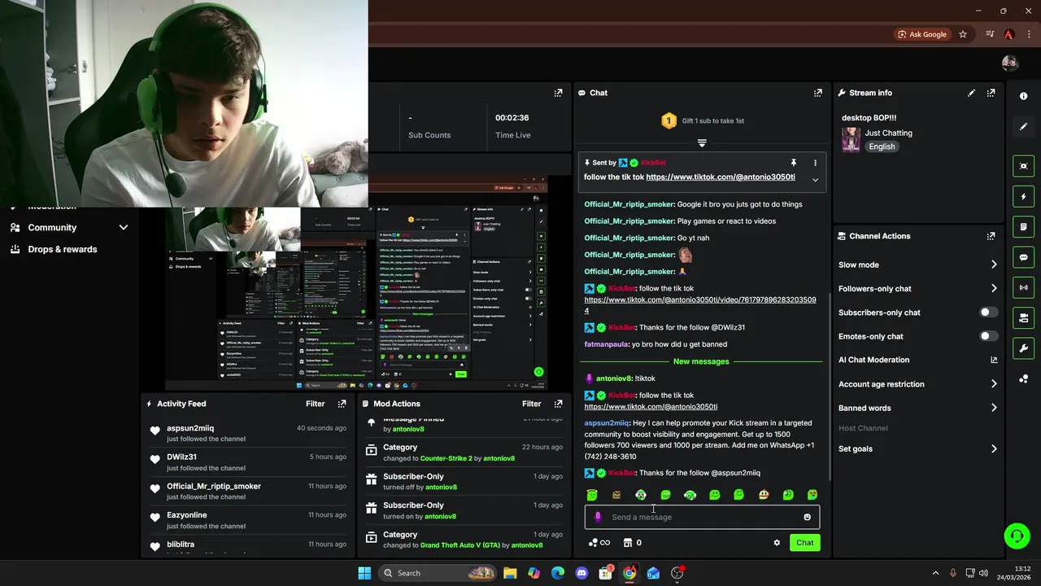Open chat settings gear

[777, 543]
